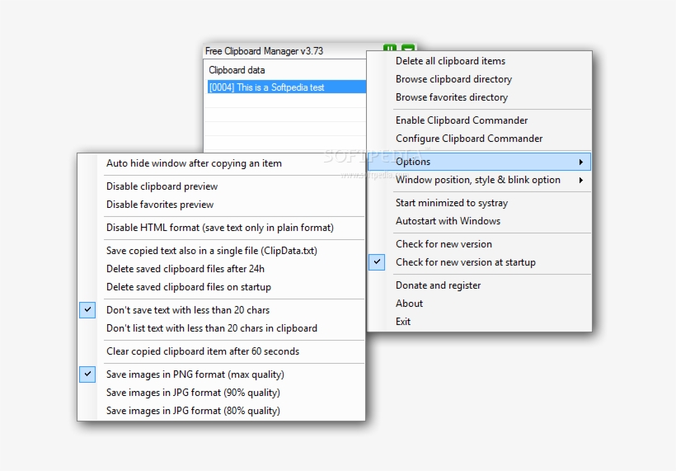Enable Auto hide window after copying an item
Screen dimensions: 676x471
click(x=221, y=163)
